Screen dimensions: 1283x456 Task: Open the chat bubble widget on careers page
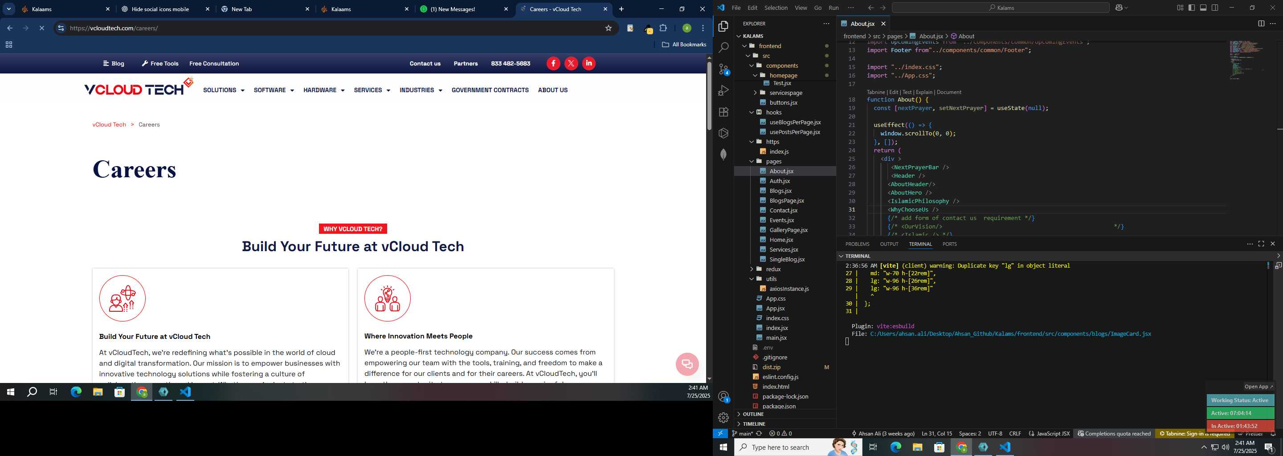pos(687,364)
